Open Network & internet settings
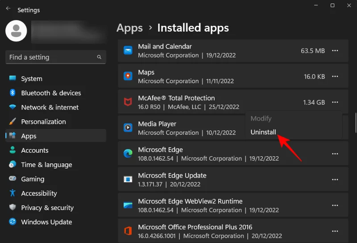This screenshot has width=357, height=243. 56,107
